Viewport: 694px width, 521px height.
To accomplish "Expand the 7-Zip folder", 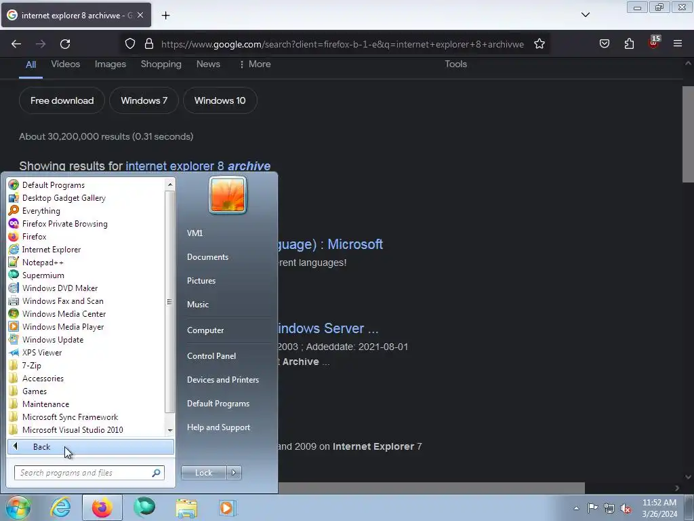I will (31, 366).
